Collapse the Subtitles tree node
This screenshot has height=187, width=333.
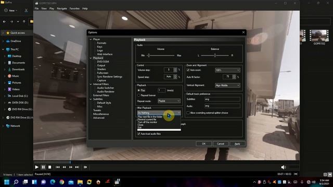click(91, 99)
